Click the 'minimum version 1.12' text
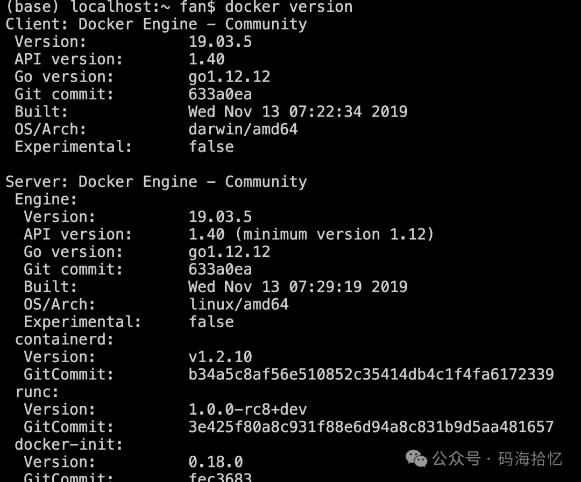 pos(334,234)
